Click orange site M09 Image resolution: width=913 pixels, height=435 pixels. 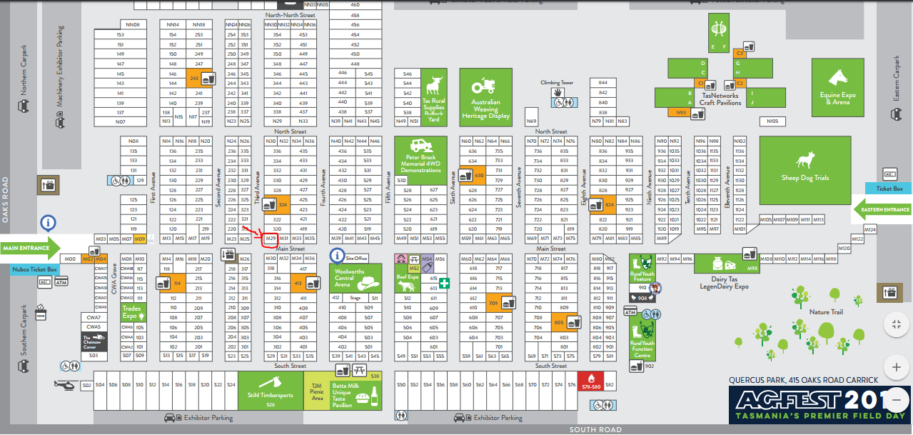pyautogui.click(x=140, y=239)
